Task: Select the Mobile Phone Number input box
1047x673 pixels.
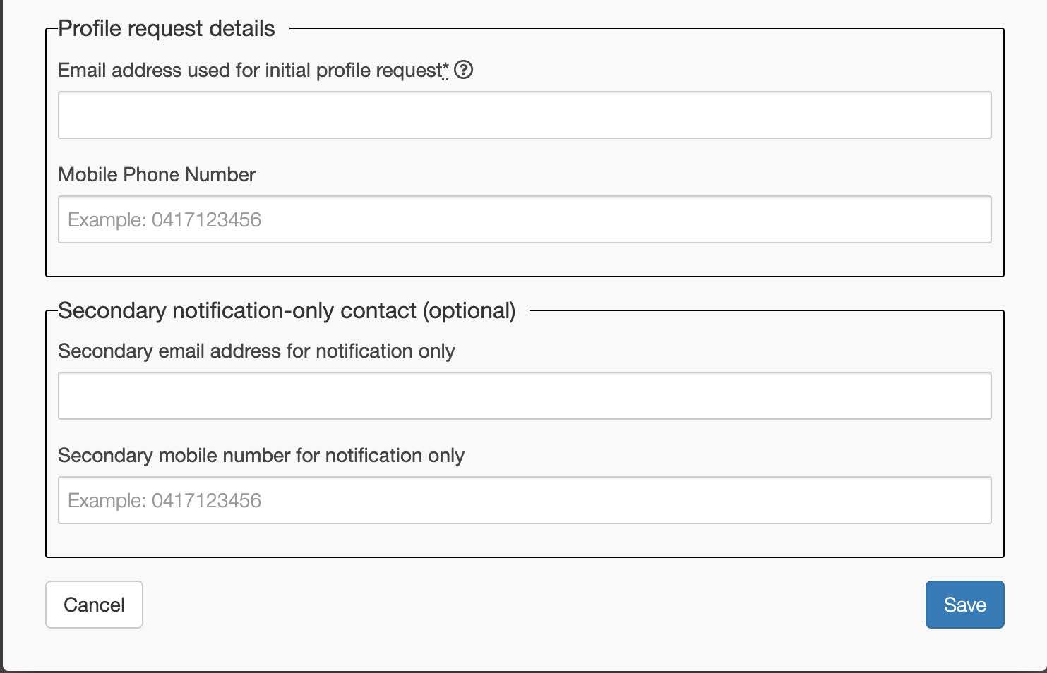Action: click(x=525, y=219)
